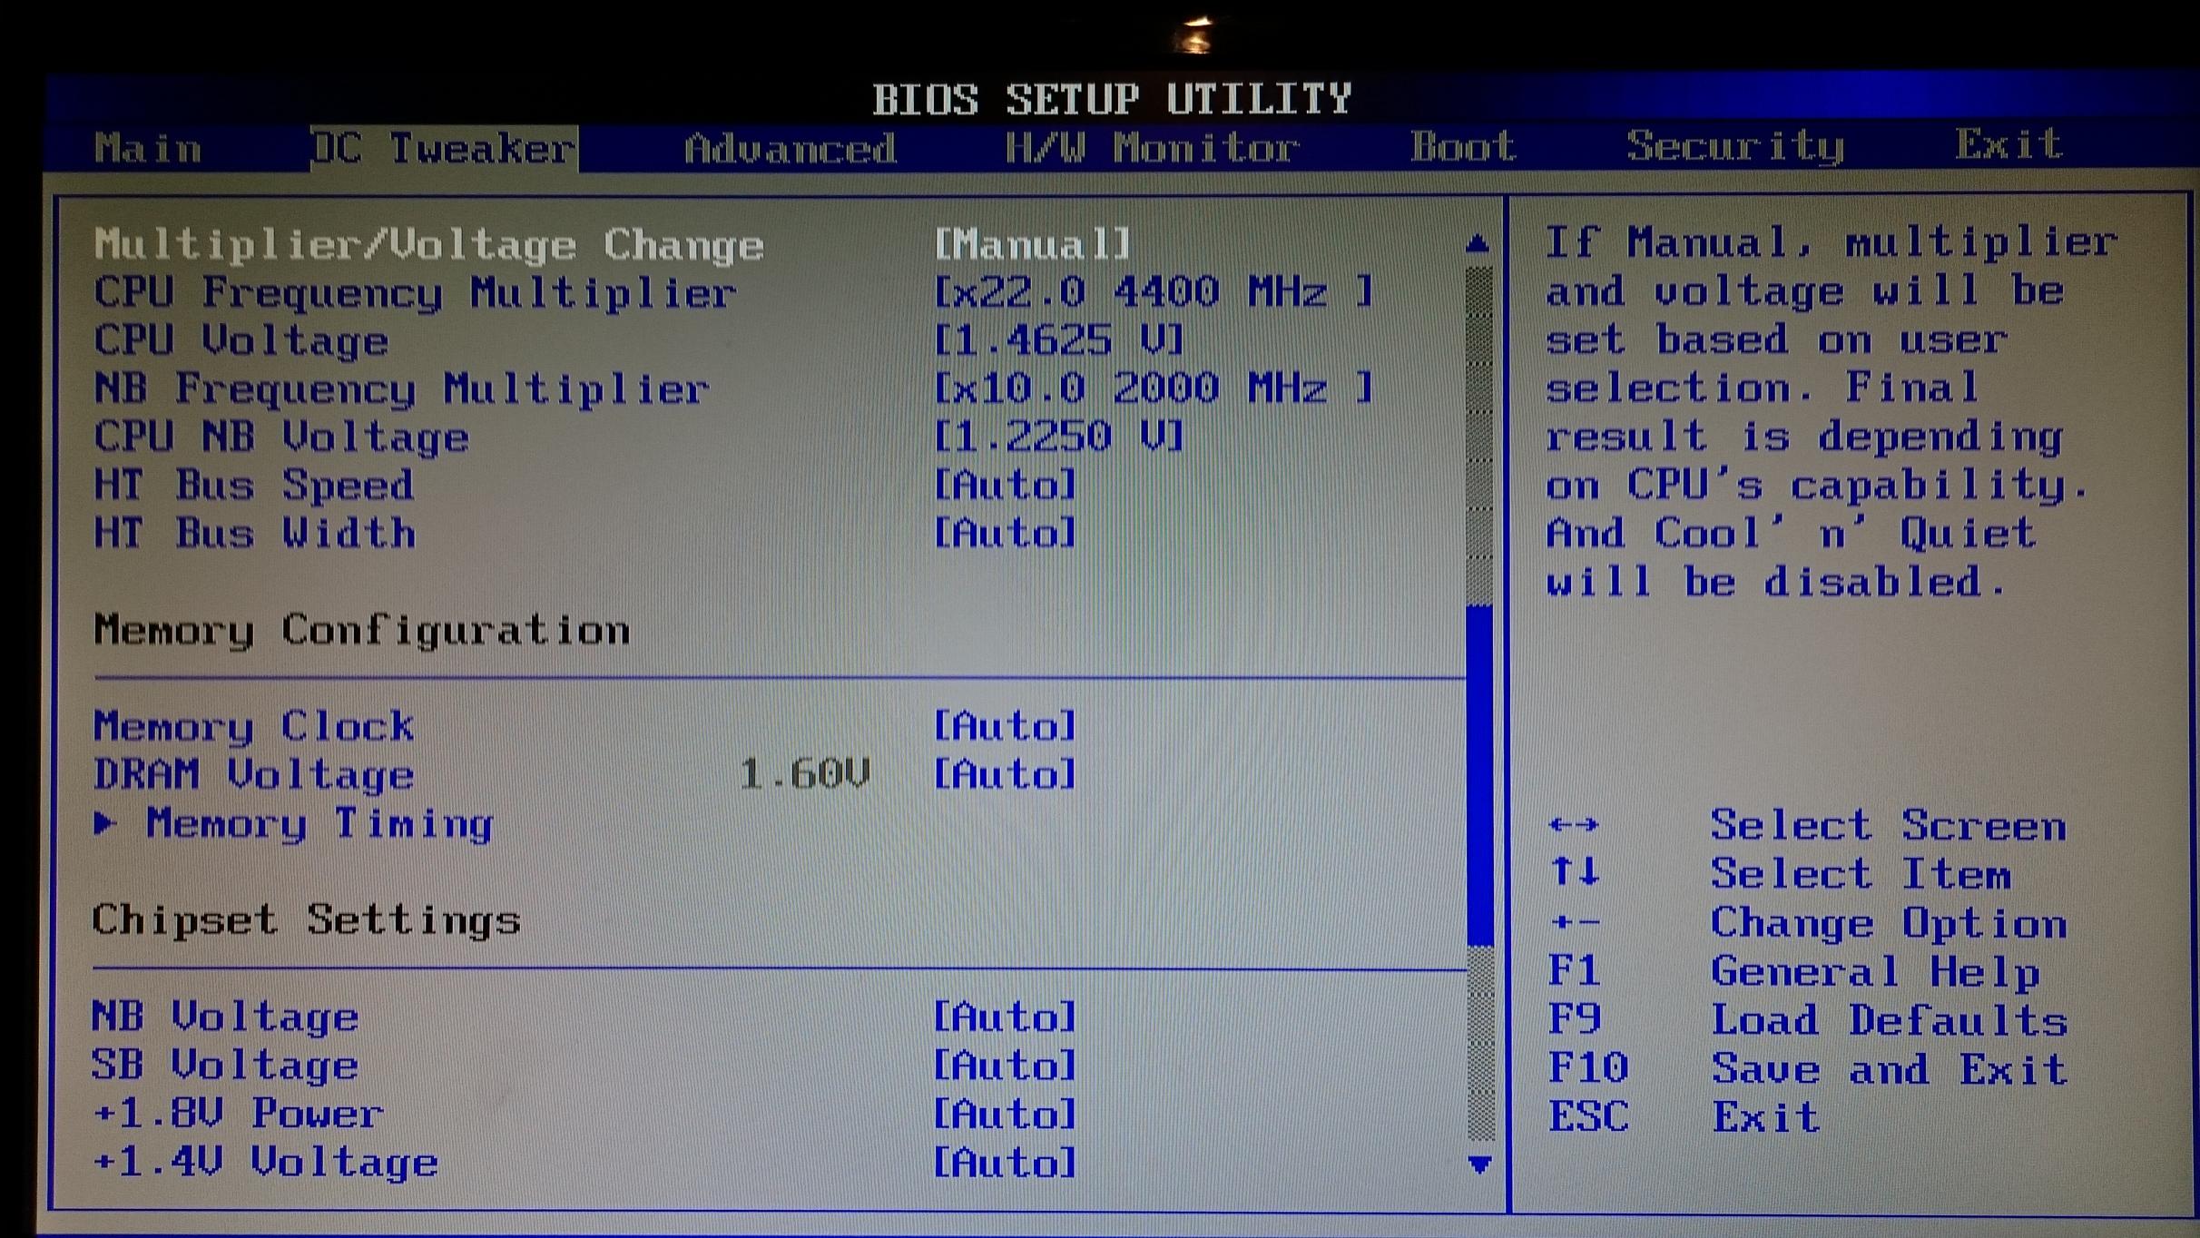Click the blue scrollbar thumb

pyautogui.click(x=1479, y=776)
